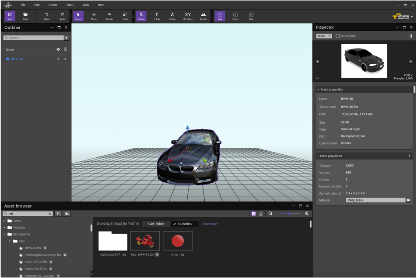Expand the Gems folder
The height and width of the screenshot is (278, 417).
[x=4, y=221]
